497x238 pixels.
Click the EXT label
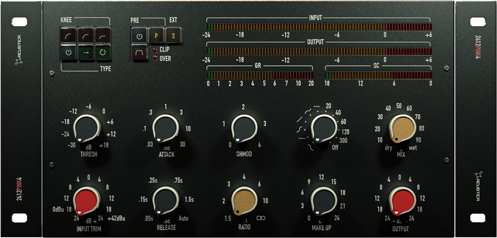[173, 20]
